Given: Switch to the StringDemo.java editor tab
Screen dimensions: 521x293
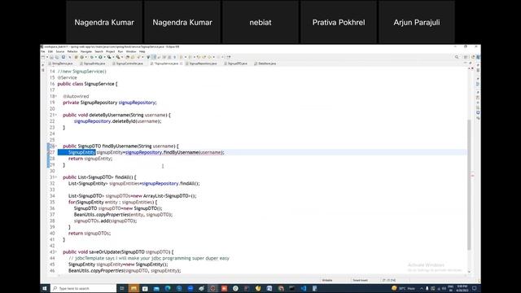Looking at the screenshot, I should [x=60, y=63].
